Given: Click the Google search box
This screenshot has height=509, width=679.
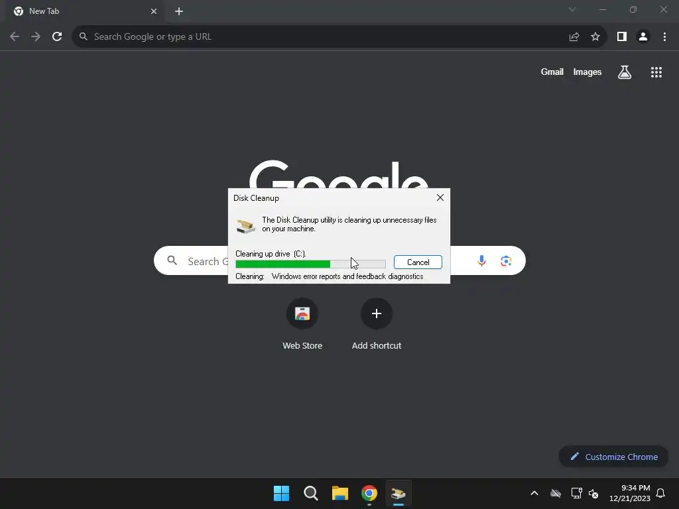Looking at the screenshot, I should (x=340, y=261).
